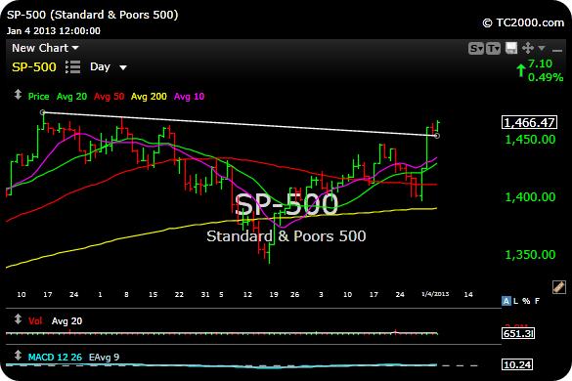Viewport: 572px width, 381px height.
Task: Toggle arithmetic scale A button
Action: click(506, 301)
